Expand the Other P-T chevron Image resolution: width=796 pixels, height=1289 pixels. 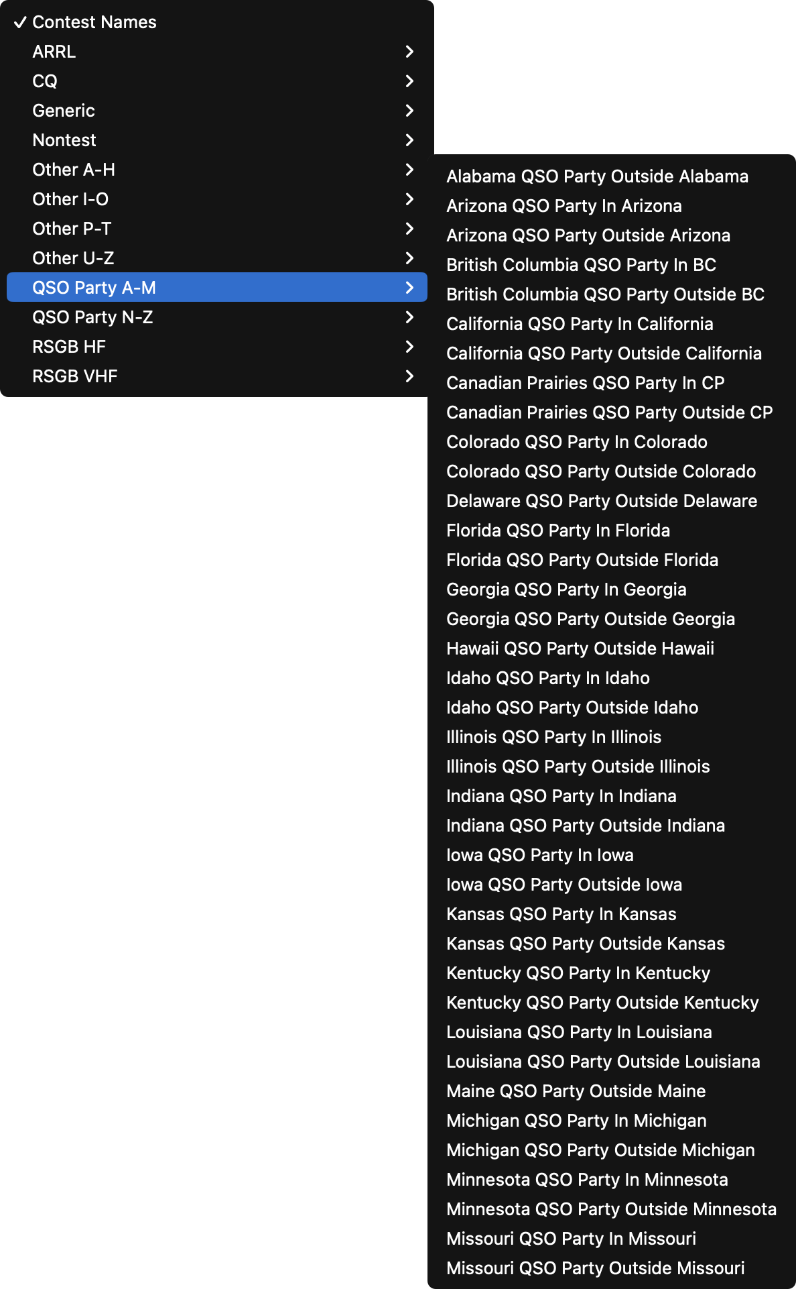(409, 229)
